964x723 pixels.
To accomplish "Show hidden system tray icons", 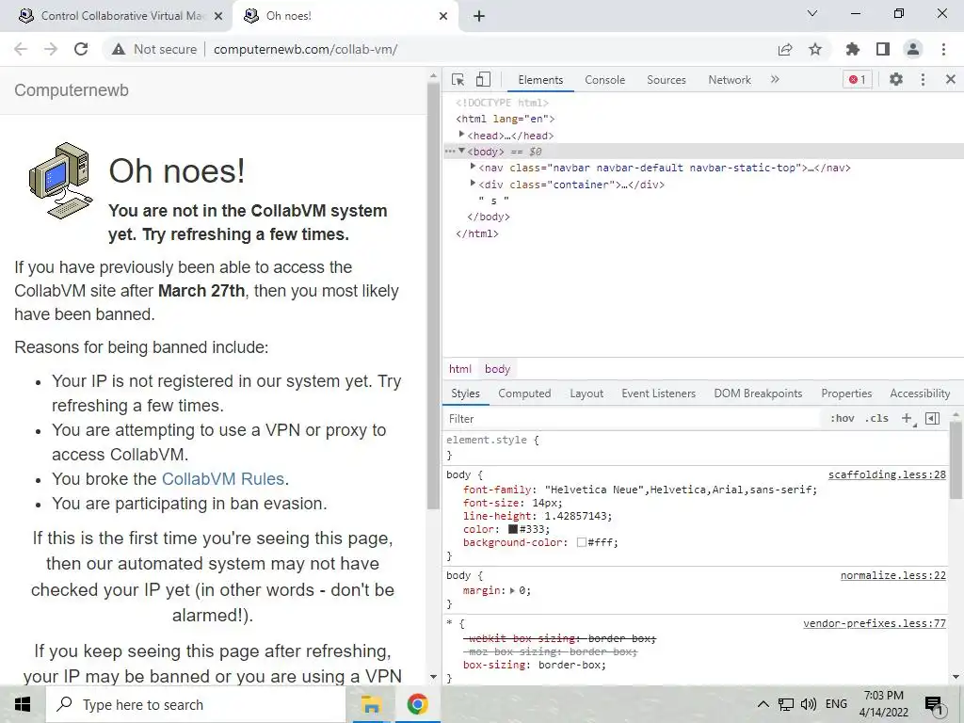I will click(x=763, y=704).
